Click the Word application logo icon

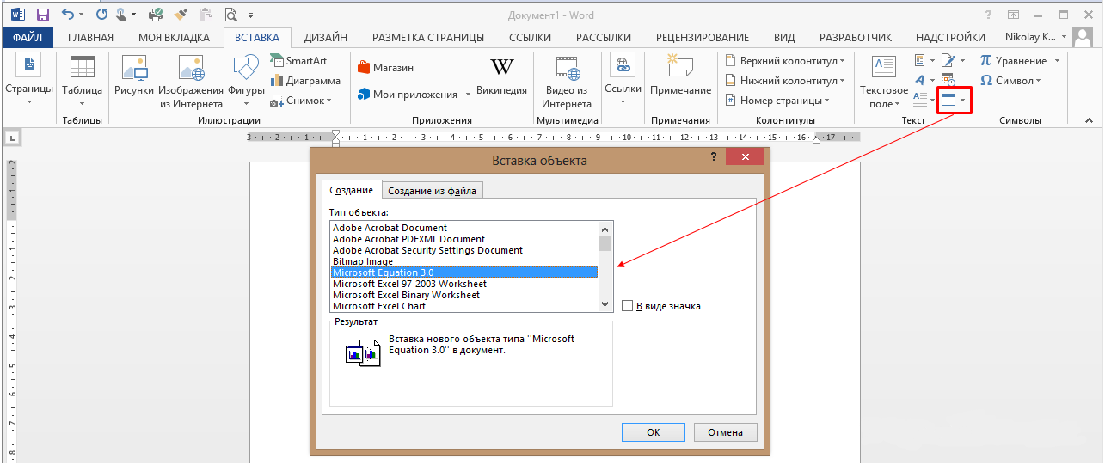pos(17,14)
